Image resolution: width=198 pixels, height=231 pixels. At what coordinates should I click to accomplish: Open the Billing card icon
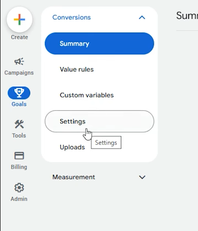(19, 156)
